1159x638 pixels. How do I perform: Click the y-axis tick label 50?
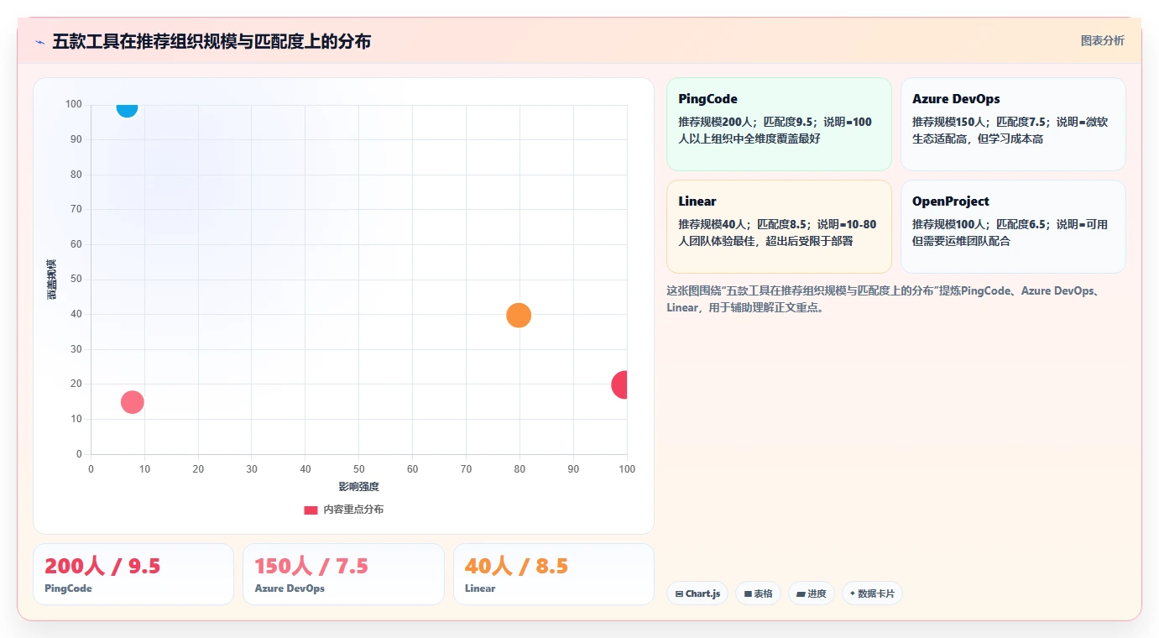click(76, 280)
